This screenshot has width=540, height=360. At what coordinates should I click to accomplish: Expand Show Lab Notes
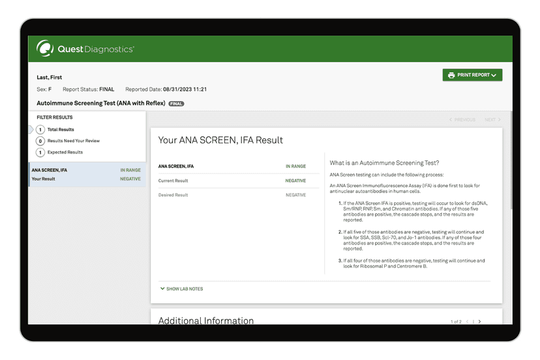pyautogui.click(x=185, y=289)
